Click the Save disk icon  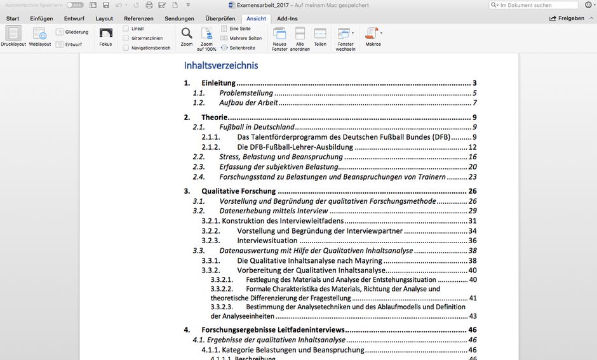[x=106, y=5]
